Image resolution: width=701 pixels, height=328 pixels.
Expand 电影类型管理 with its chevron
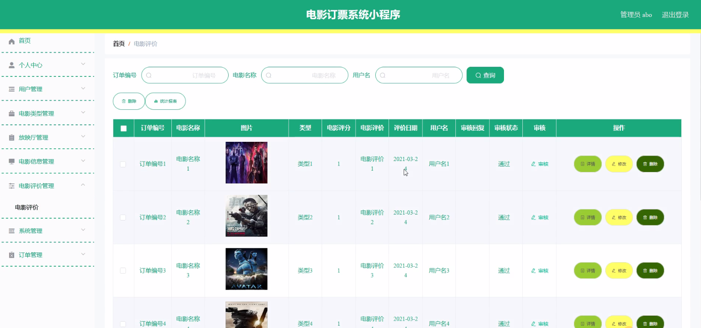click(83, 112)
